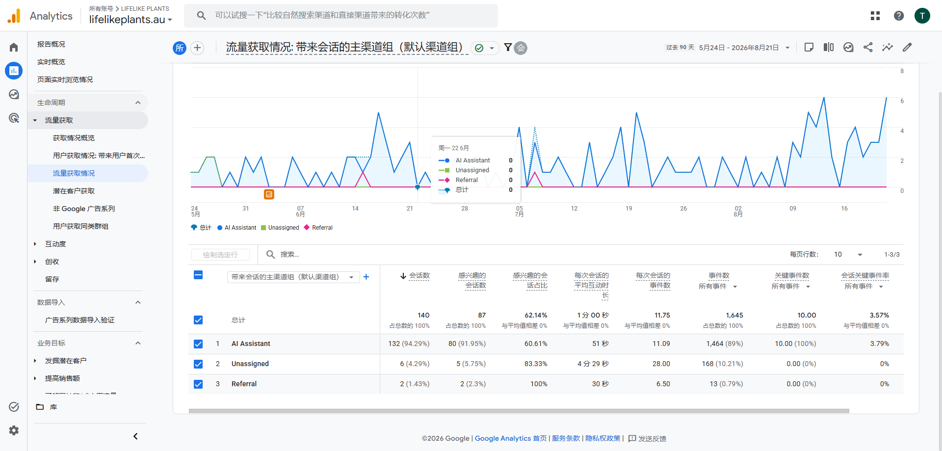This screenshot has height=451, width=942.
Task: Click the orange annotation marker on chart
Action: click(269, 194)
